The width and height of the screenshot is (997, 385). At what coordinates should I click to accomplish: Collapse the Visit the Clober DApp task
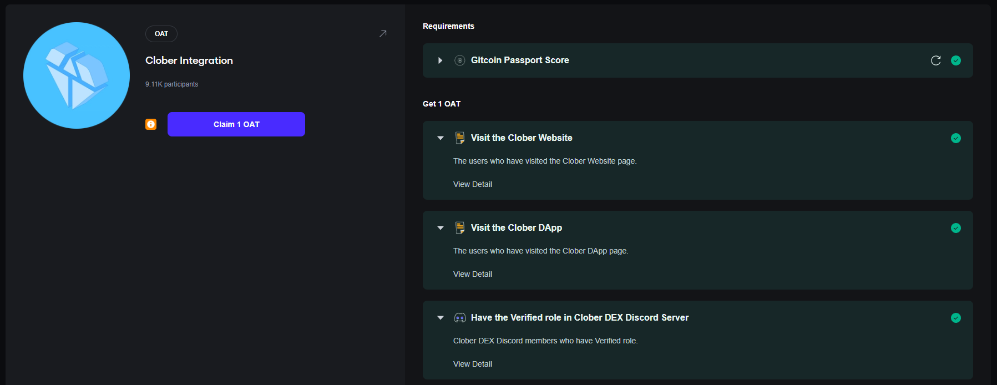coord(440,228)
